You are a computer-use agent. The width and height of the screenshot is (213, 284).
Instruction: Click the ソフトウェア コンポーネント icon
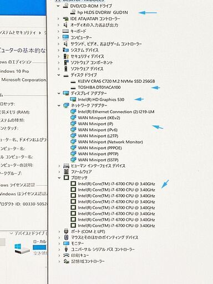pos(66,63)
